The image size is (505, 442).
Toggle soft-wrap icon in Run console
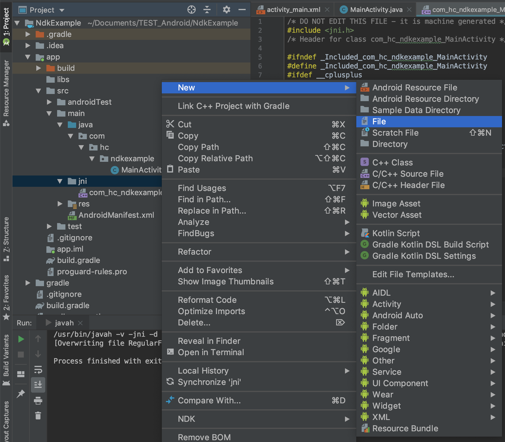[38, 370]
